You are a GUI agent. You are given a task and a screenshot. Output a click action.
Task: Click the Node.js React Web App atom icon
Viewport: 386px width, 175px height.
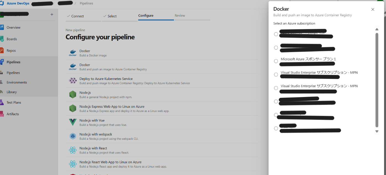[73, 164]
